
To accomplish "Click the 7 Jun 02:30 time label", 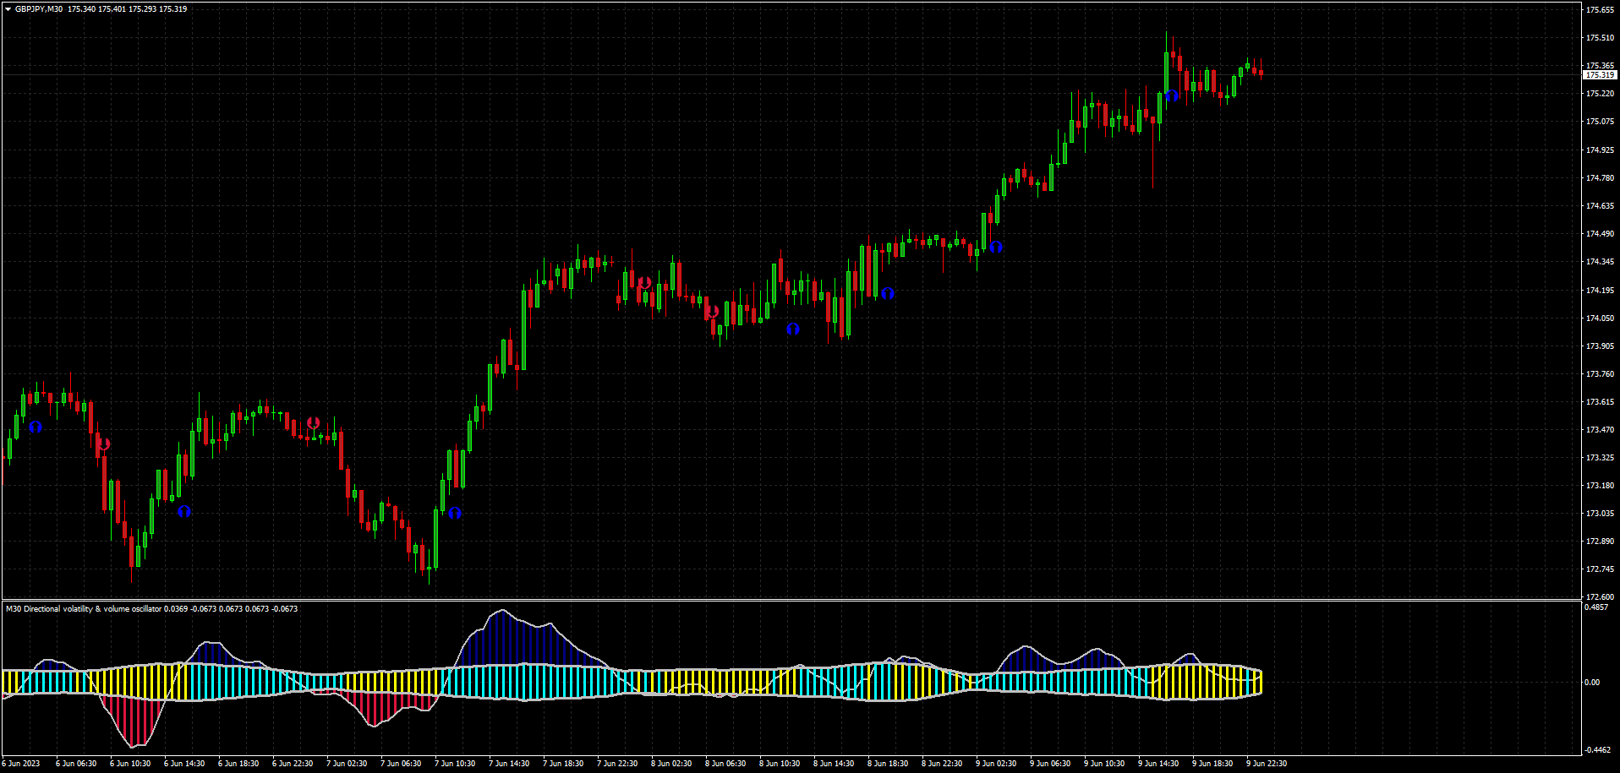I will point(347,764).
